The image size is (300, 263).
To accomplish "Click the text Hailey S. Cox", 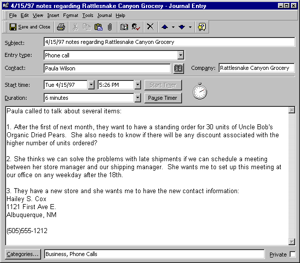I will (x=26, y=199).
